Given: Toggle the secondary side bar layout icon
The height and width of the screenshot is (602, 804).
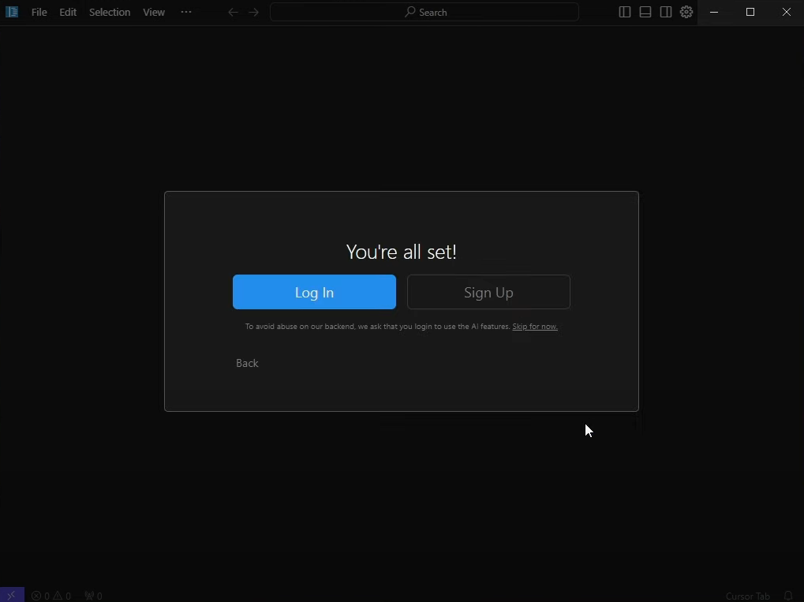Looking at the screenshot, I should [666, 12].
